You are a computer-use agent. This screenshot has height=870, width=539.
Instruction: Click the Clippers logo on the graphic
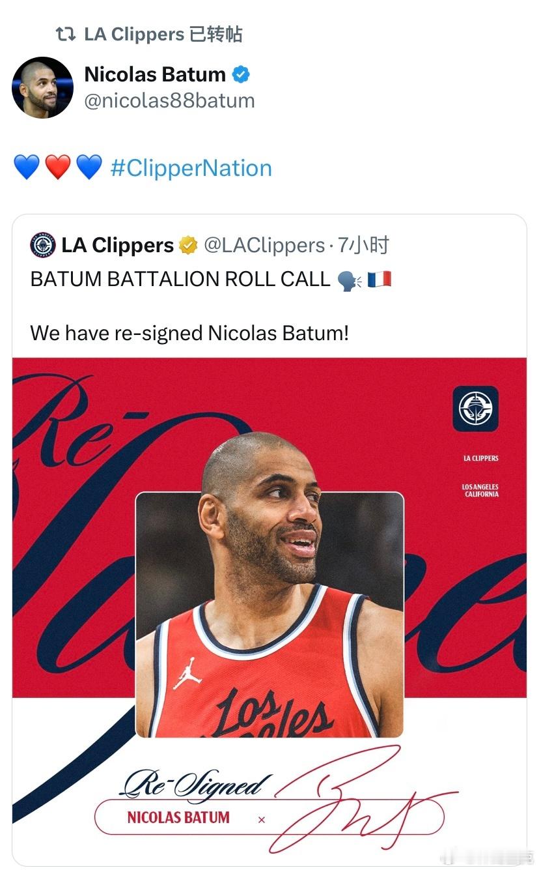pos(475,409)
